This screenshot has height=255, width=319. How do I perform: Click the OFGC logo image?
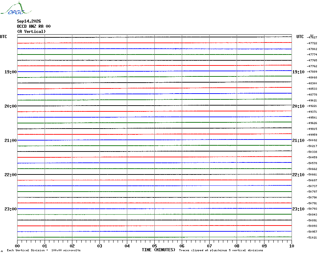pos(16,8)
